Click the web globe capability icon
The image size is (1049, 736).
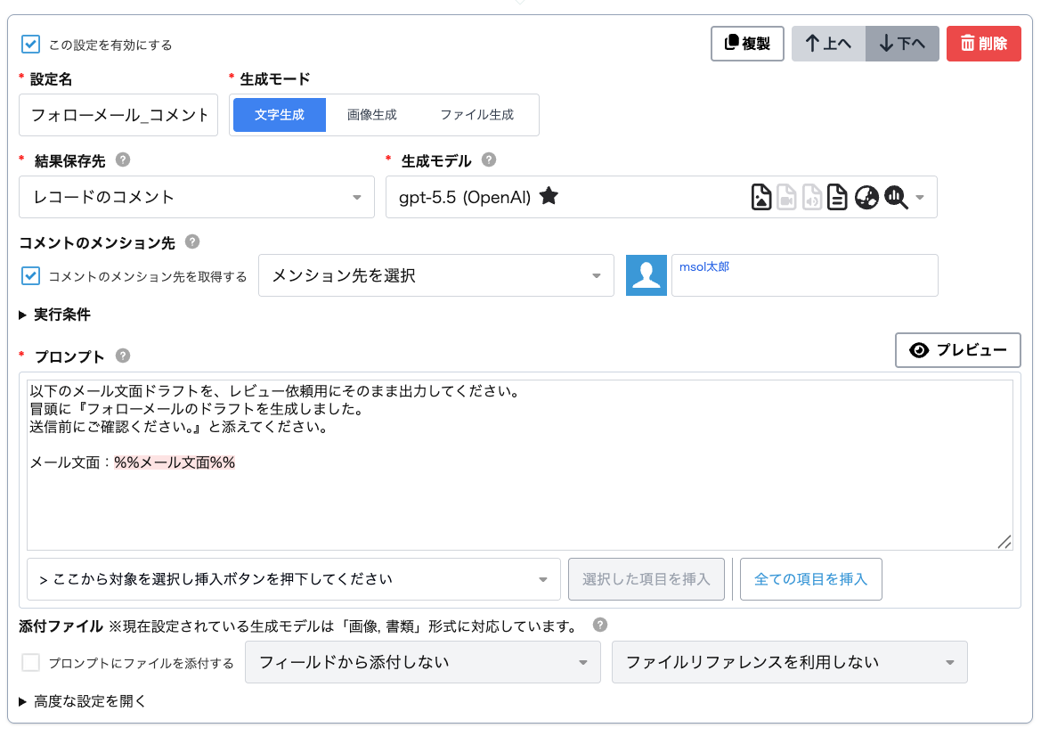pyautogui.click(x=866, y=198)
